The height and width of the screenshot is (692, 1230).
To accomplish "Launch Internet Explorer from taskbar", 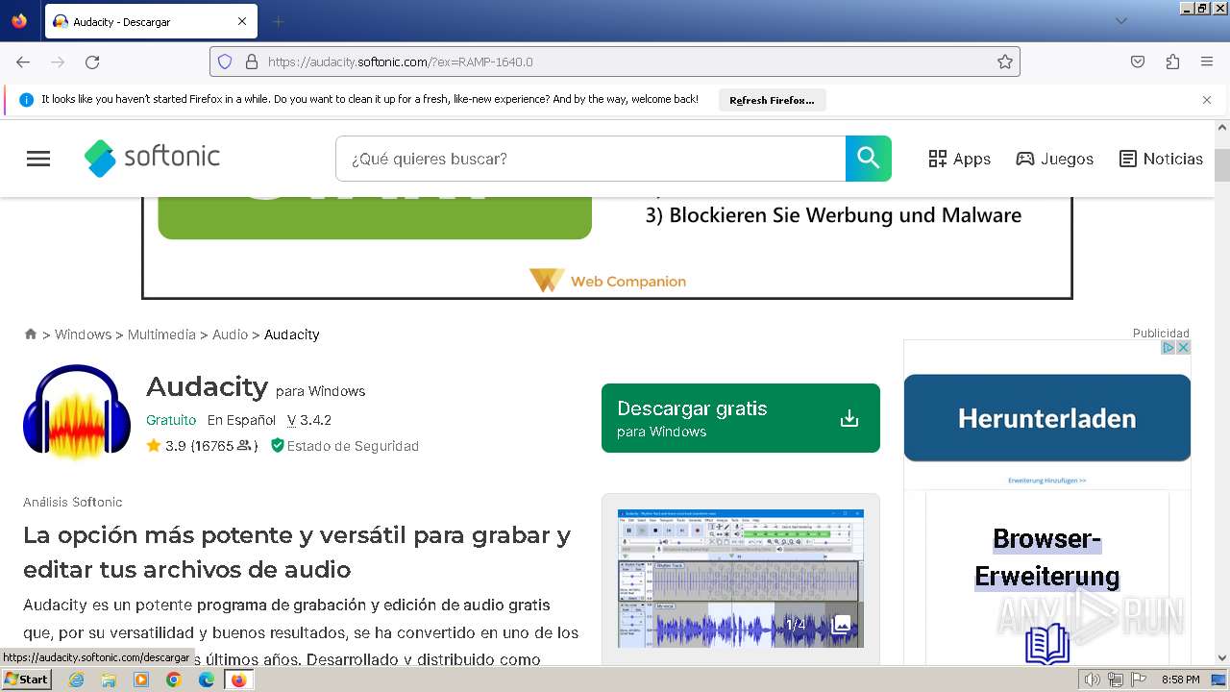I will tap(76, 680).
